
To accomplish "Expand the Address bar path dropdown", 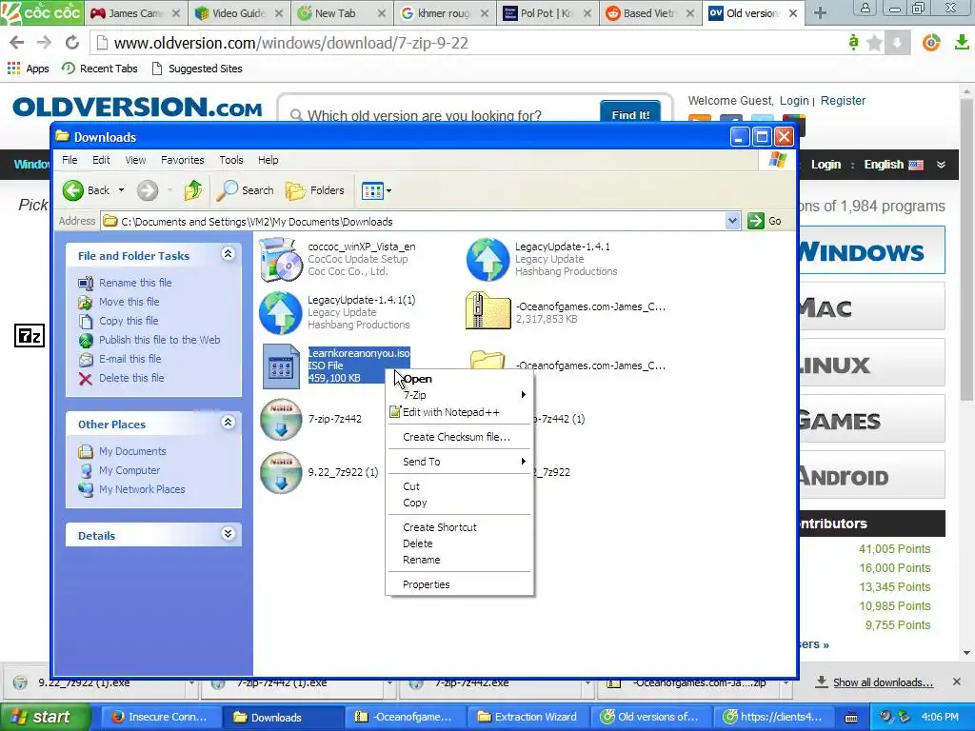I will click(x=732, y=221).
